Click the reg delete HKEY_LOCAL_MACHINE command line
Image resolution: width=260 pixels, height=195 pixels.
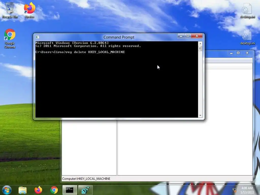[x=80, y=52]
